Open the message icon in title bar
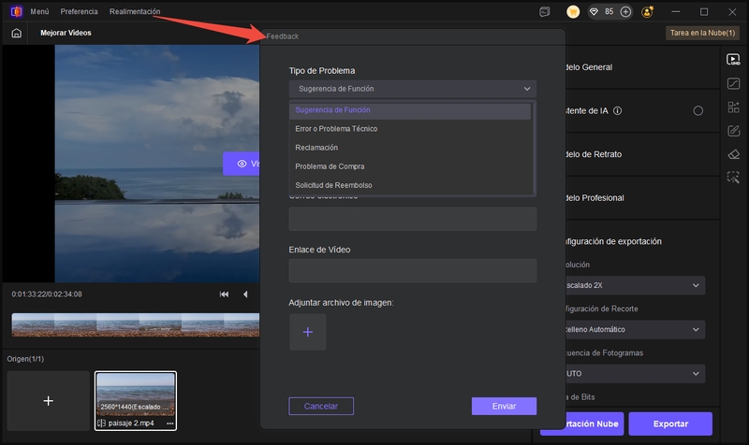 (545, 12)
